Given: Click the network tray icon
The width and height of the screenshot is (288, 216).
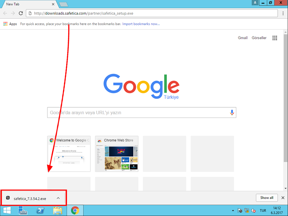Looking at the screenshot, I should 246,211.
